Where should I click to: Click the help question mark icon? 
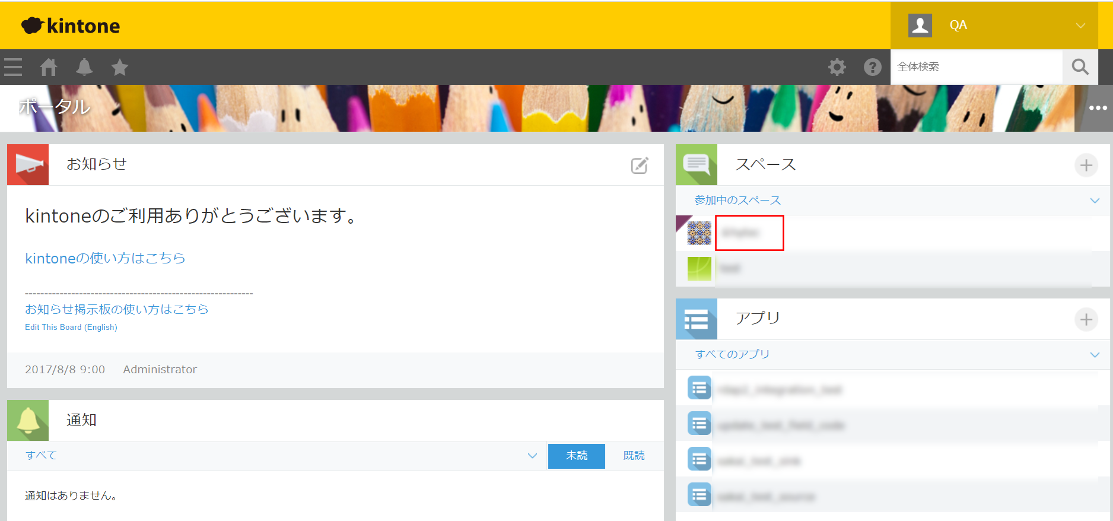(872, 67)
